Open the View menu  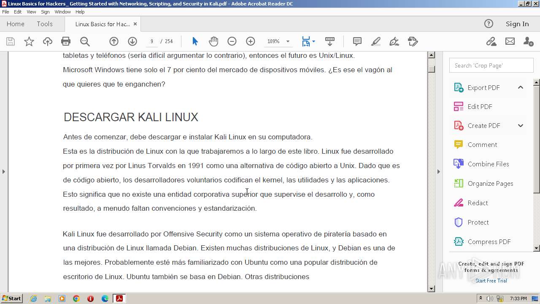pos(31,12)
